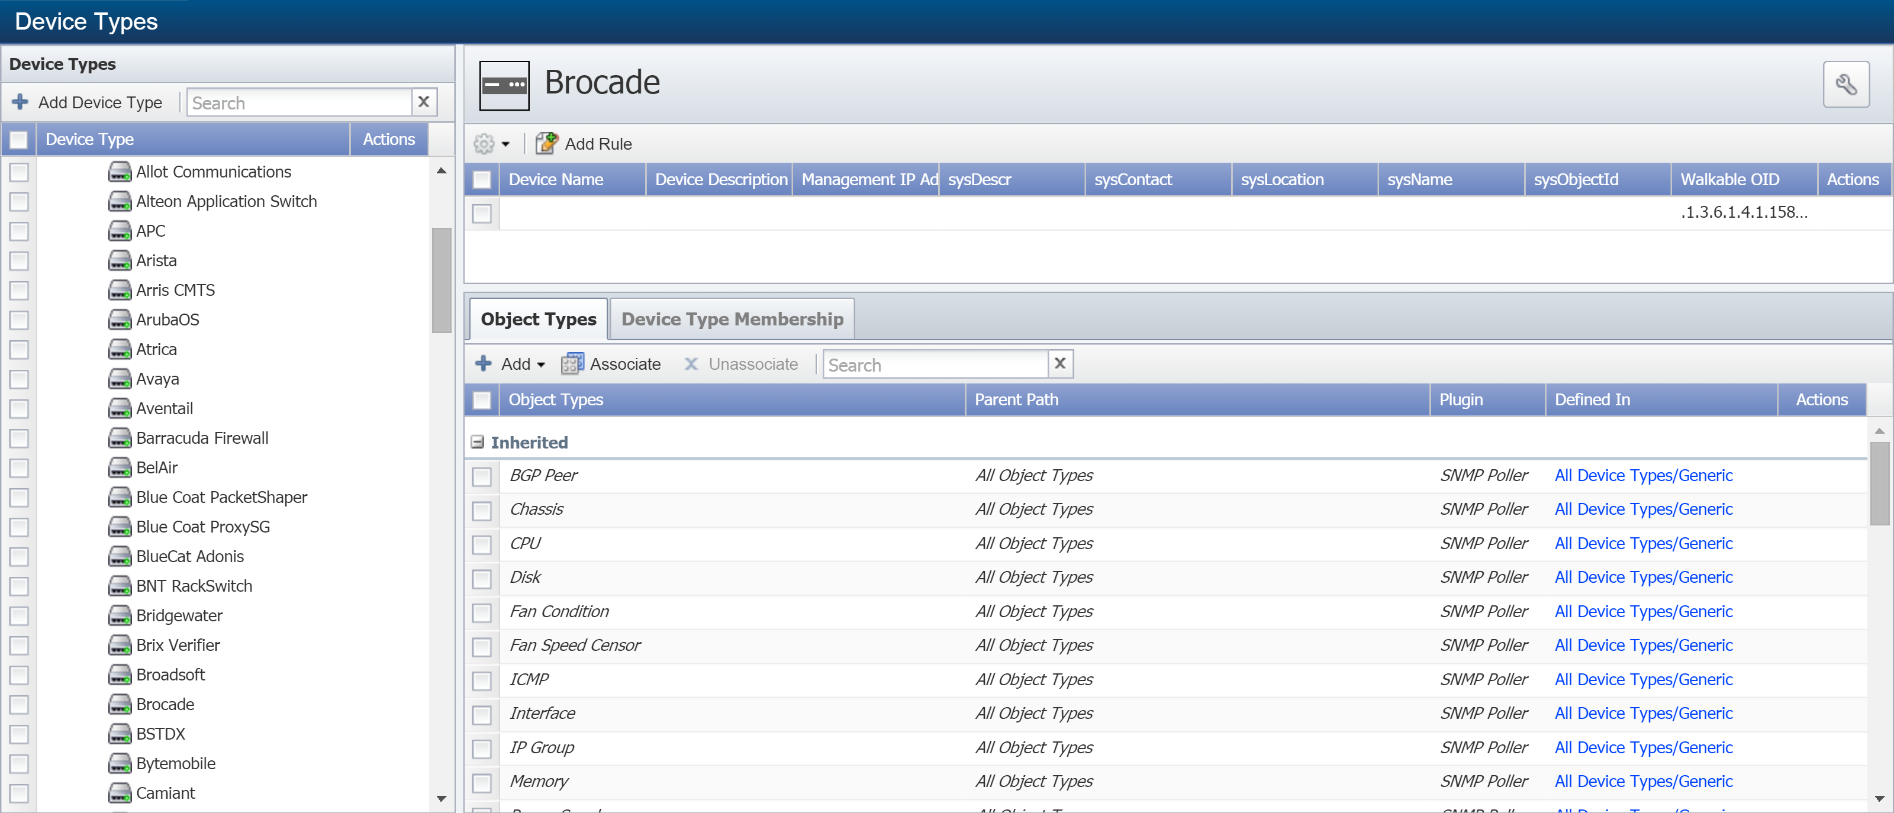Select Camiant in the device list

[x=166, y=792]
